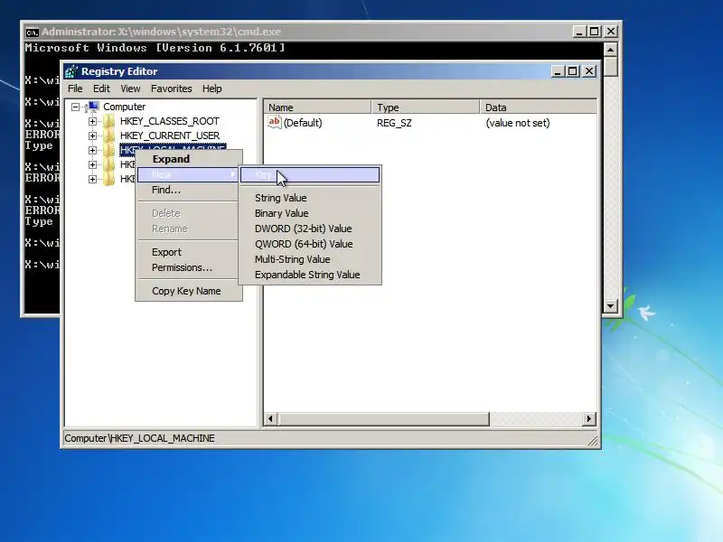Choose Multi-String Value option
The width and height of the screenshot is (723, 542).
click(x=310, y=259)
